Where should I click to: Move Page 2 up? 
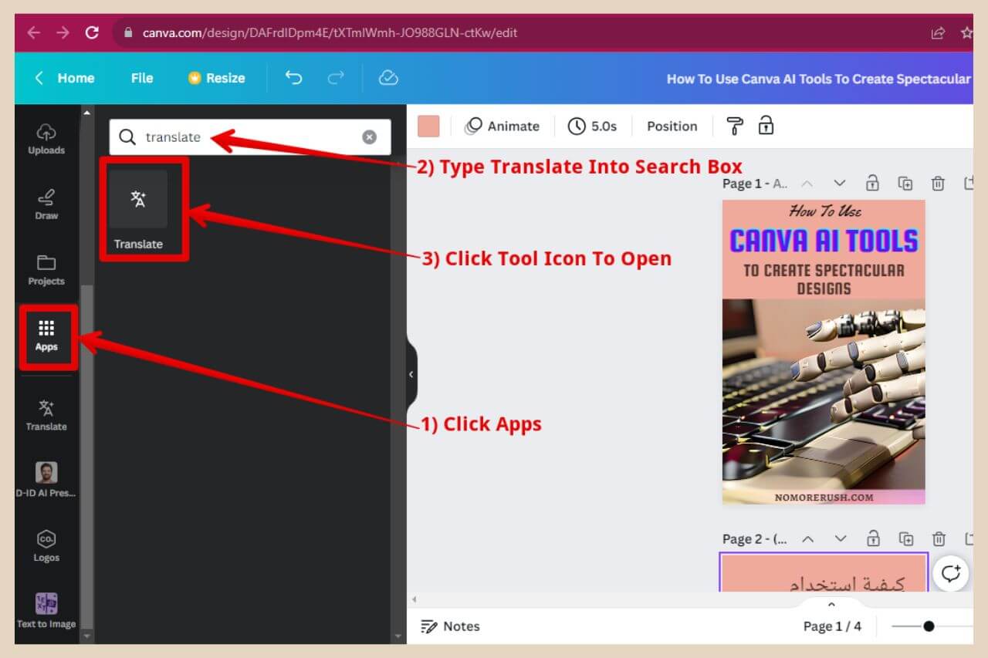(807, 539)
